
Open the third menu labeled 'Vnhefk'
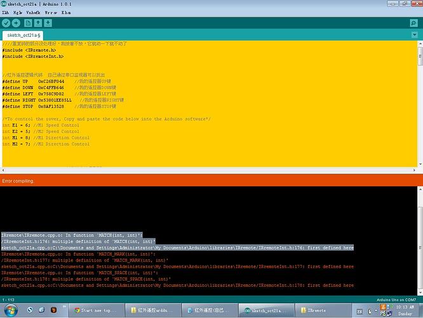(x=33, y=13)
